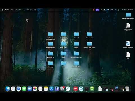The image size is (135, 101).
Task: Select the Launch Floenet Server file
Action: tap(128, 26)
